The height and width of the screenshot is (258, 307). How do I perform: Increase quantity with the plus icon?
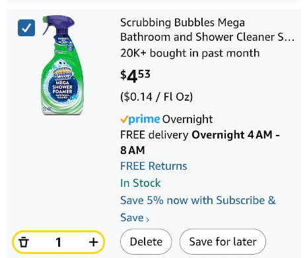[x=93, y=242]
